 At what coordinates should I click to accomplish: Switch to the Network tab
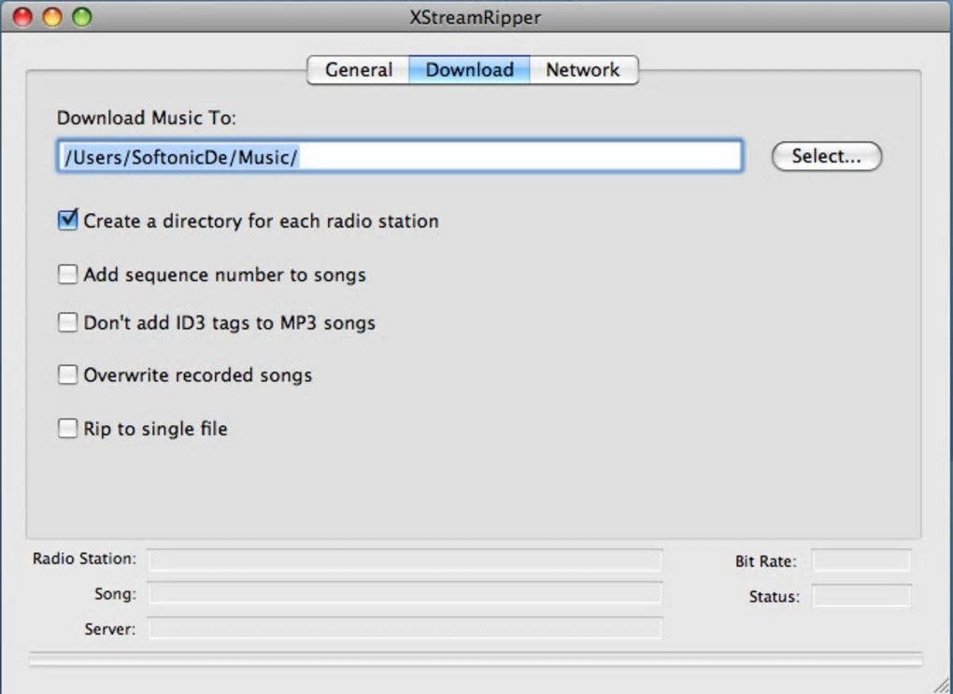tap(583, 70)
